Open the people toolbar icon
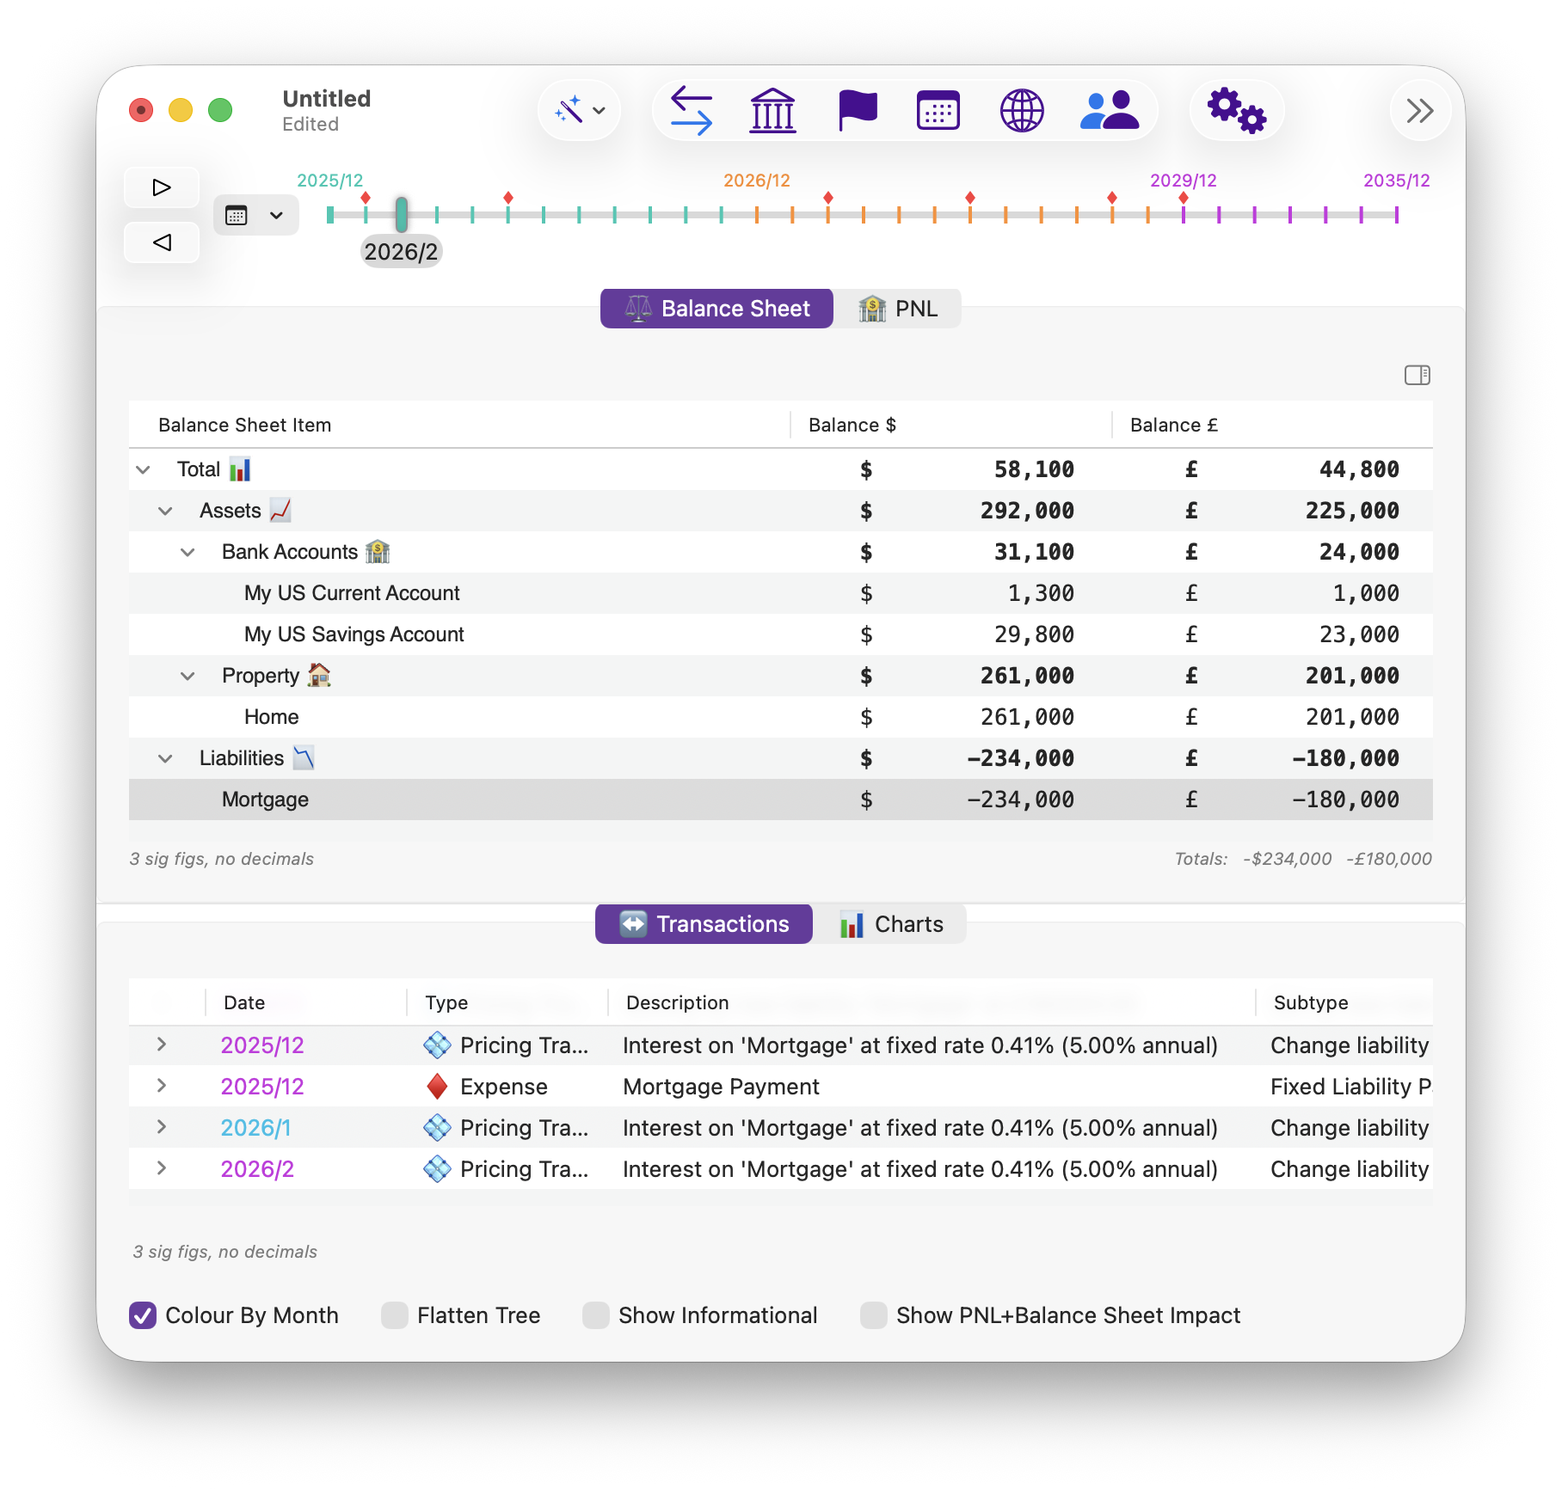1562x1489 pixels. click(1110, 110)
